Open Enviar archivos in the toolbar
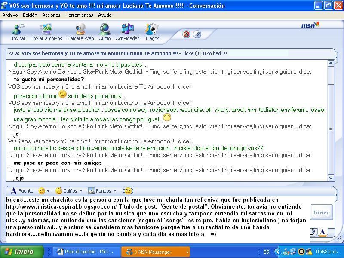 pyautogui.click(x=46, y=32)
